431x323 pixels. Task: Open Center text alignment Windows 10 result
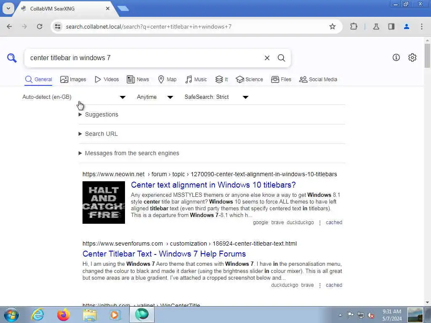213,185
